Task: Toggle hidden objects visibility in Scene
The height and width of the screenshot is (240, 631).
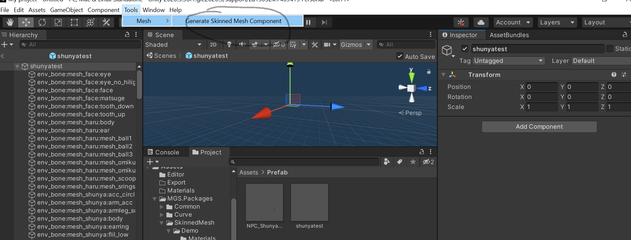Action: [x=279, y=44]
